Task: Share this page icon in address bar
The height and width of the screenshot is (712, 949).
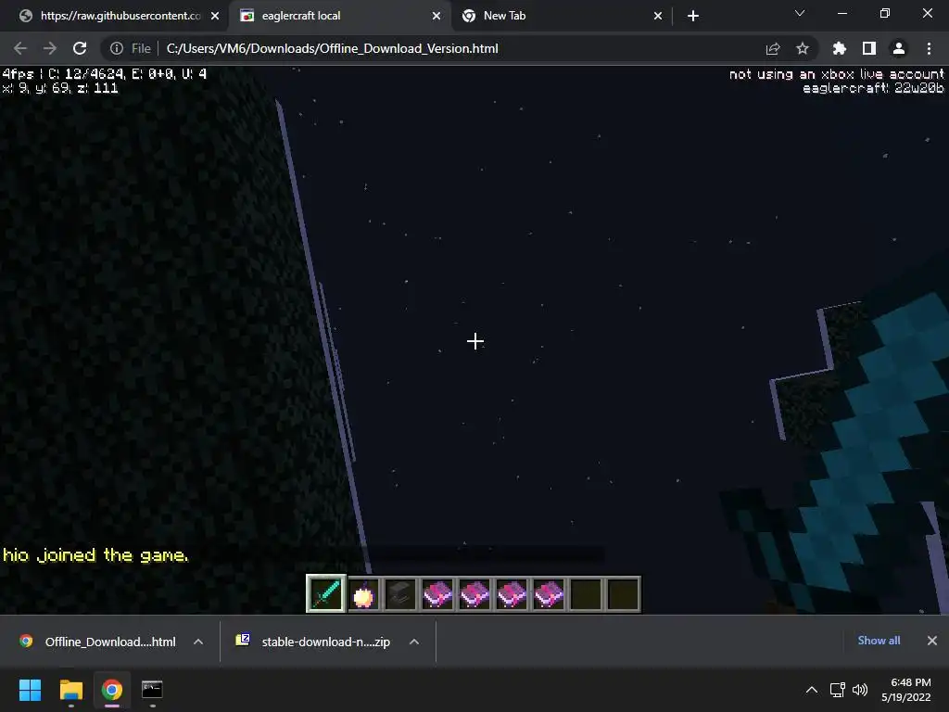Action: pyautogui.click(x=773, y=48)
